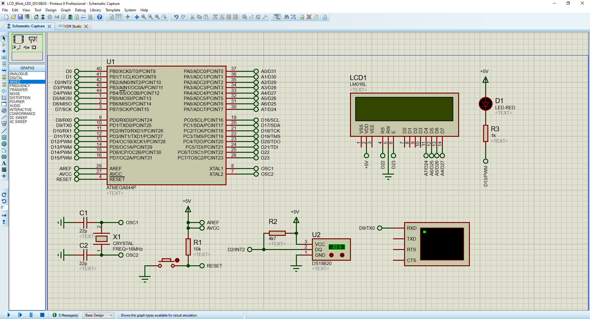Rotate anti-clockwise icon in sidebar

(x=4, y=201)
